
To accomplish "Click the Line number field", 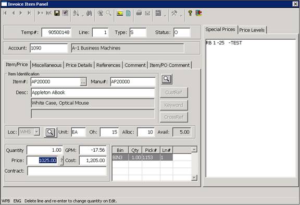I will point(100,32).
